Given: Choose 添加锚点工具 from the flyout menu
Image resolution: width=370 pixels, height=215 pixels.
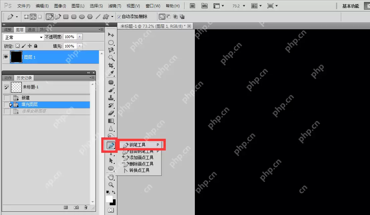Looking at the screenshot, I should tap(141, 157).
